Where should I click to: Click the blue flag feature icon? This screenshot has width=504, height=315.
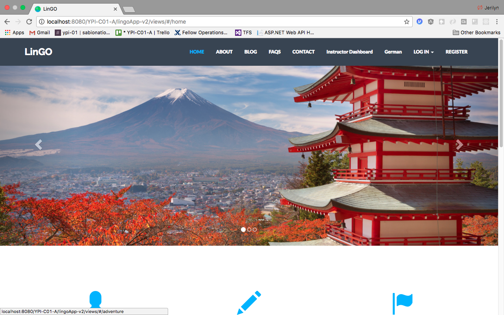[402, 303]
